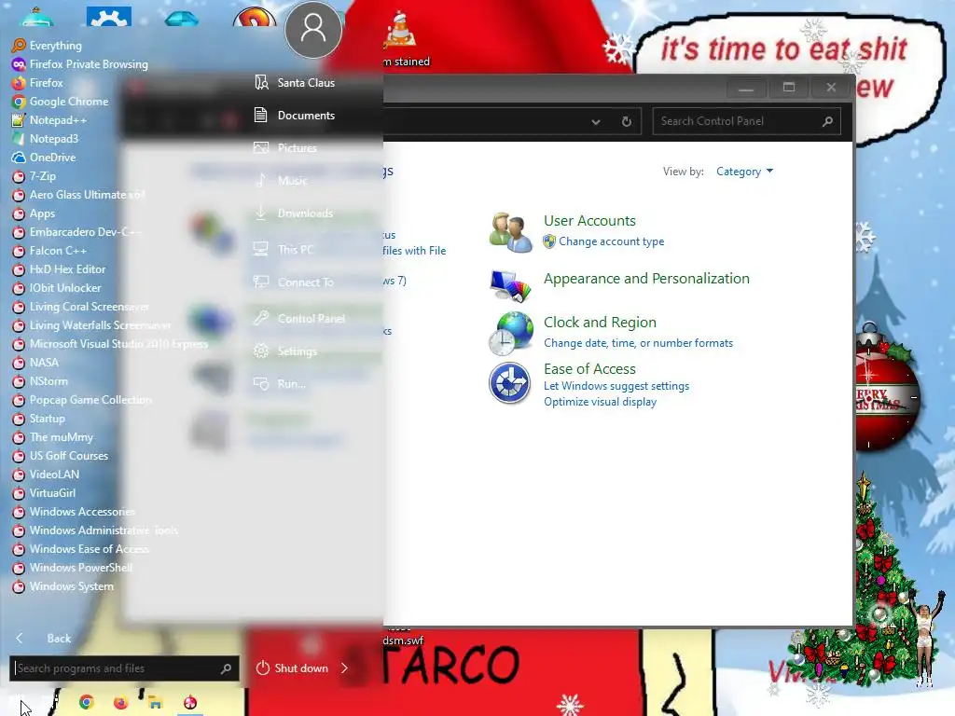Open Control Panel from start menu

point(299,319)
